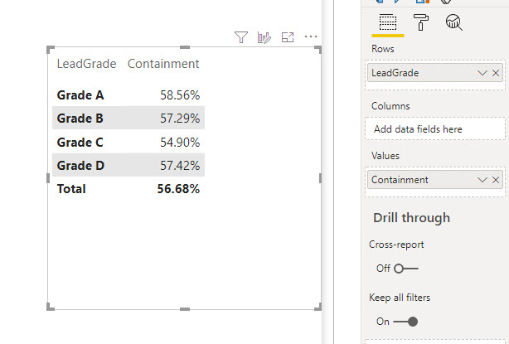Select the Grade C row label
This screenshot has width=509, height=344.
[x=80, y=142]
